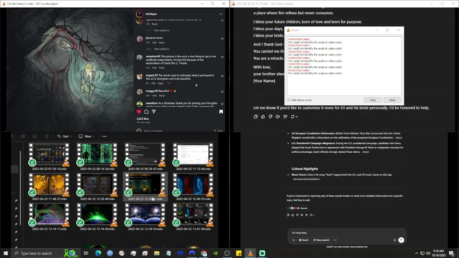Open the notification center icon in system tray
The image size is (459, 258).
click(x=452, y=253)
